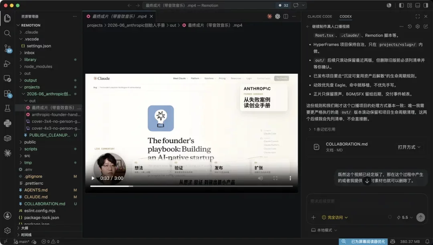
Task: Open the Extensions view in the activity bar
Action: pyautogui.click(x=8, y=93)
